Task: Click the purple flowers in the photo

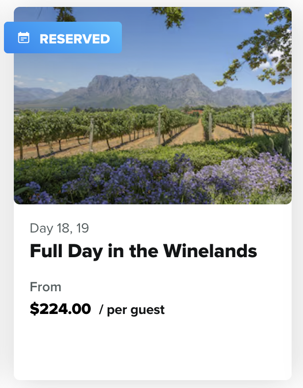Action: coord(197,180)
